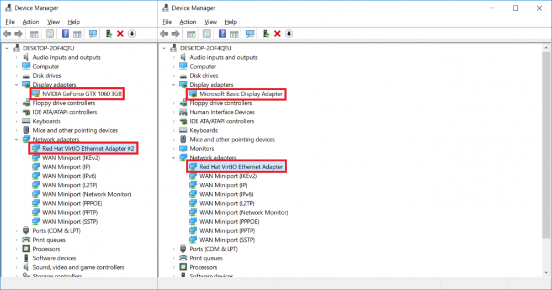This screenshot has height=290, width=552.
Task: Maximize the right Device Manager window
Action: (x=516, y=8)
